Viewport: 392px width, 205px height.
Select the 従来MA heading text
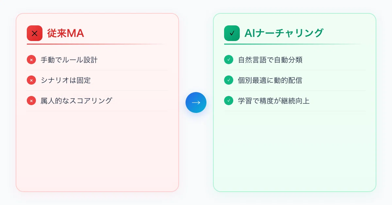(66, 33)
